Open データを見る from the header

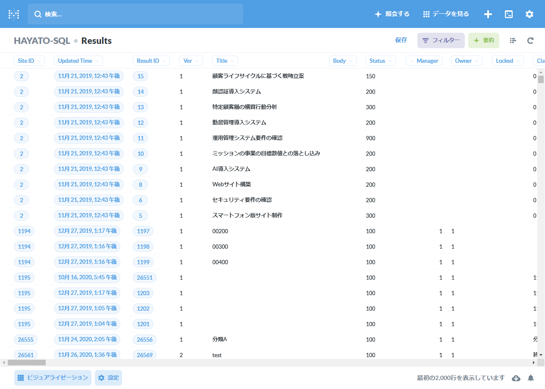(x=445, y=14)
